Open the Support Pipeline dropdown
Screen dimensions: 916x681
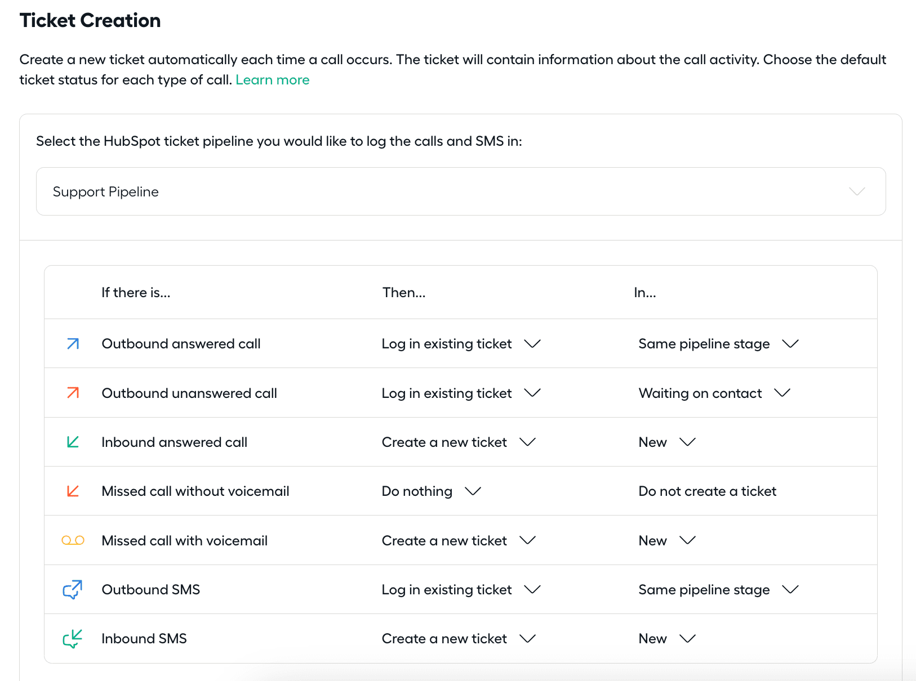460,191
